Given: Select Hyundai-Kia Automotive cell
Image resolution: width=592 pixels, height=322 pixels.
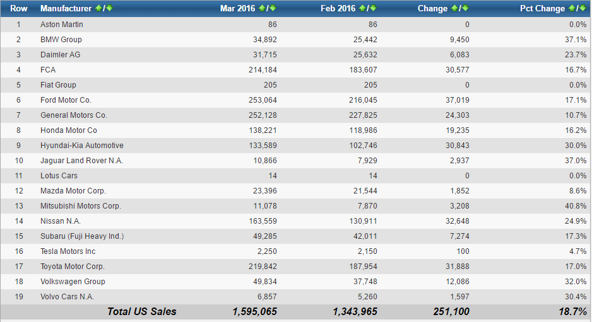Looking at the screenshot, I should tap(82, 145).
